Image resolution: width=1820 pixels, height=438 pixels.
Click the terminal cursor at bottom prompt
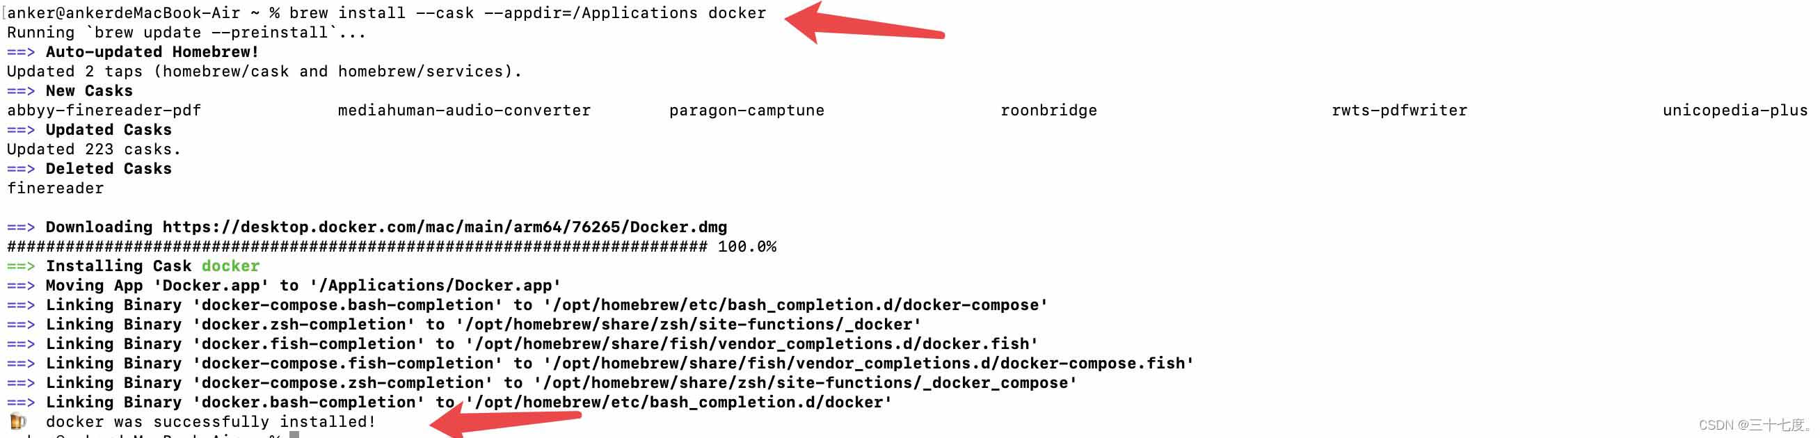tap(294, 435)
